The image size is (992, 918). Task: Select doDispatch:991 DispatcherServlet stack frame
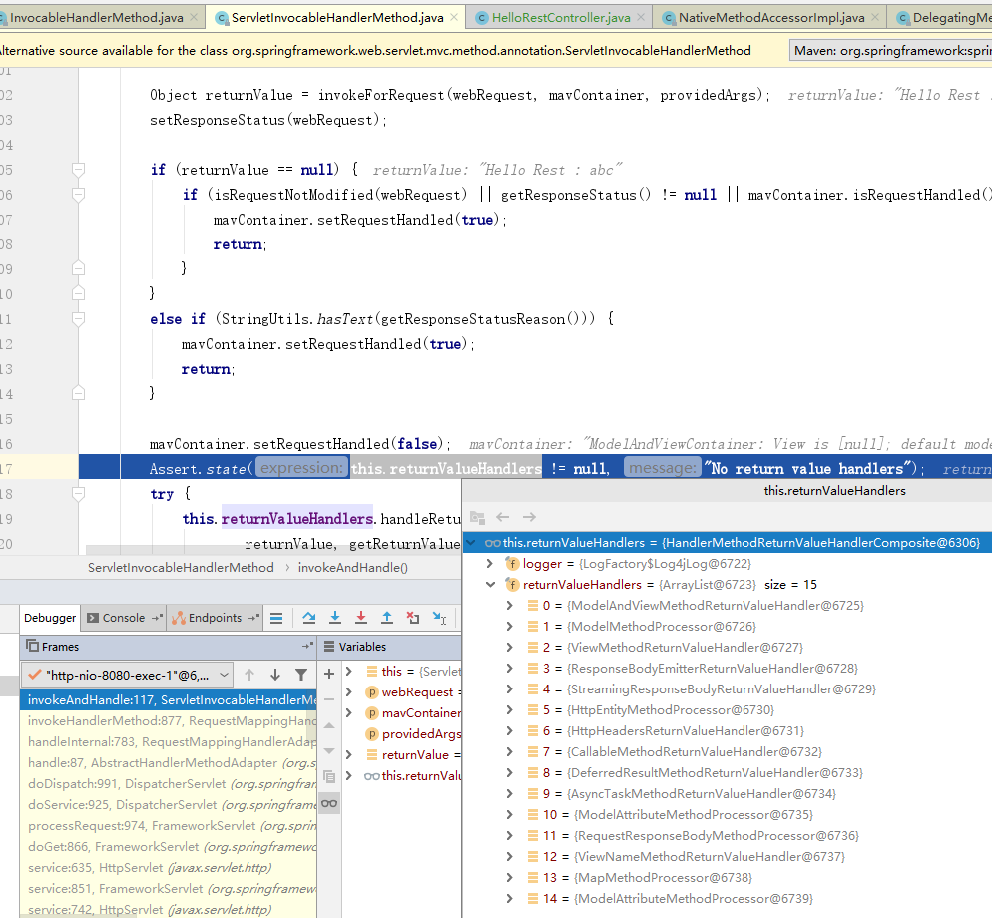click(x=122, y=784)
